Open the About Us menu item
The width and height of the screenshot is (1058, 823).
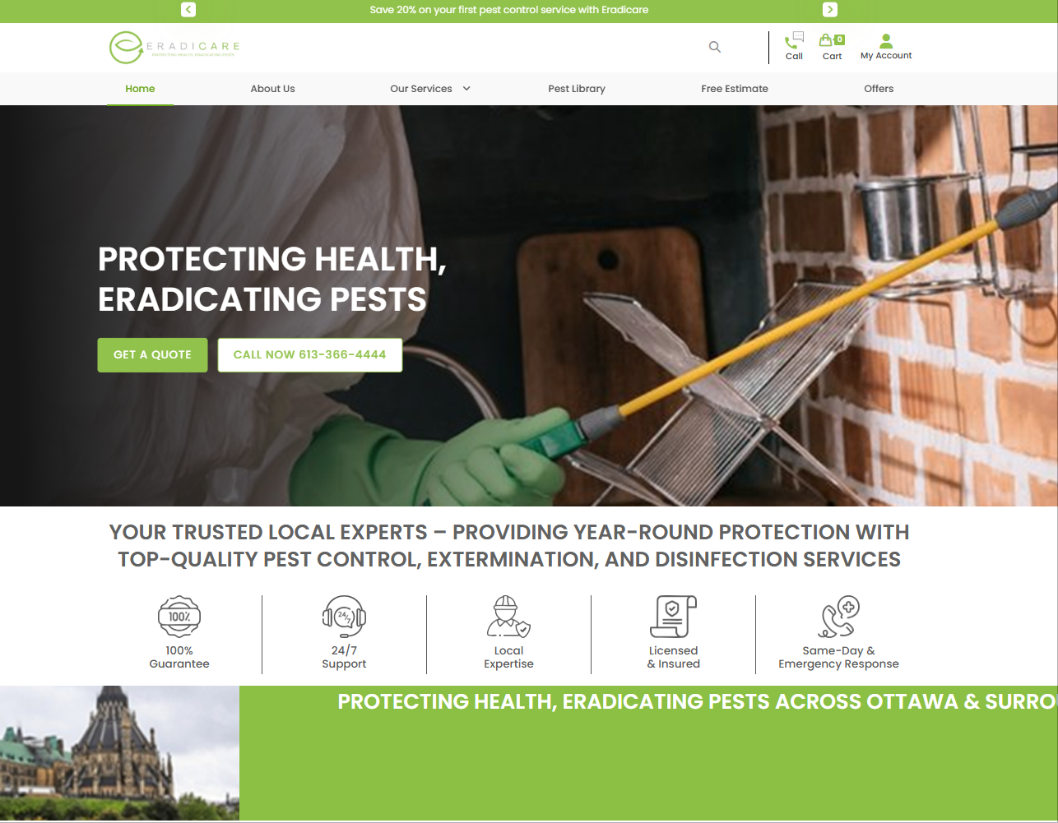coord(272,89)
